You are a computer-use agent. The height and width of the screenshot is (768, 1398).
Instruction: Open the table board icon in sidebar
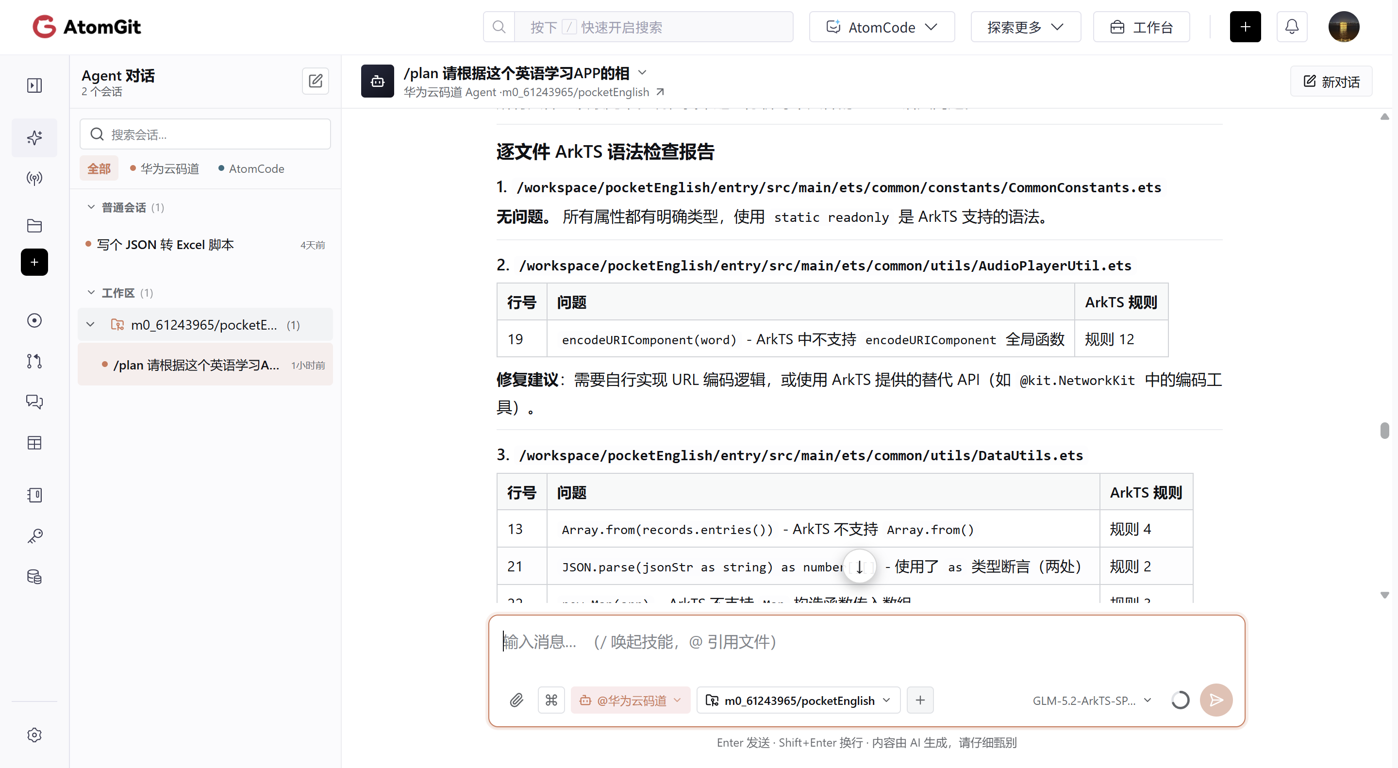tap(34, 443)
